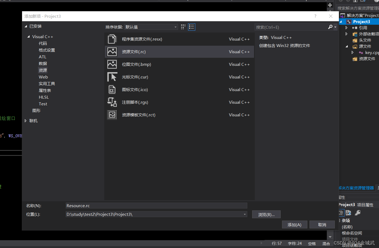Select the Test category
Viewport: 379px width, 248px height.
(x=43, y=104)
